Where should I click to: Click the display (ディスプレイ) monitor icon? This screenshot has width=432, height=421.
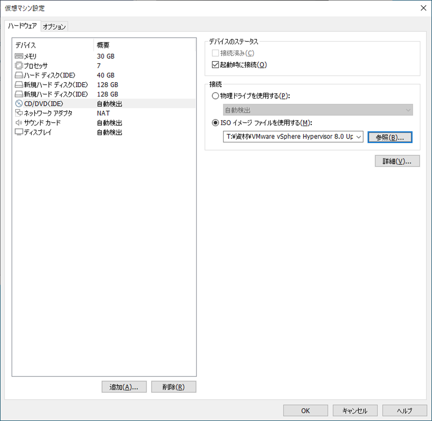[x=19, y=132]
